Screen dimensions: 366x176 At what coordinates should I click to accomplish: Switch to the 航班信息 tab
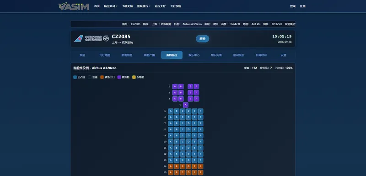tap(127, 55)
